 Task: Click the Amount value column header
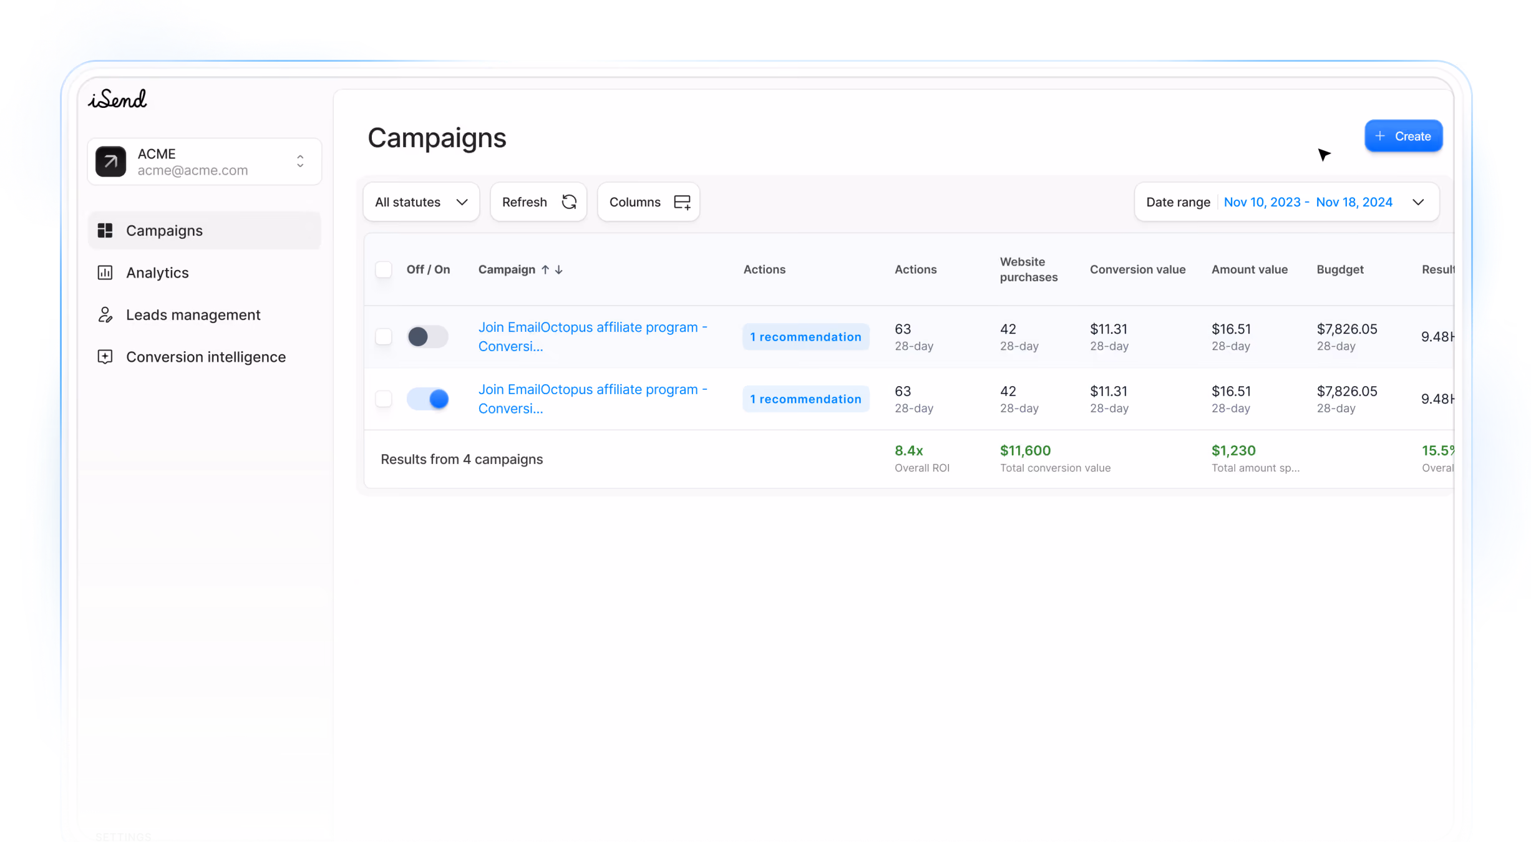point(1249,269)
